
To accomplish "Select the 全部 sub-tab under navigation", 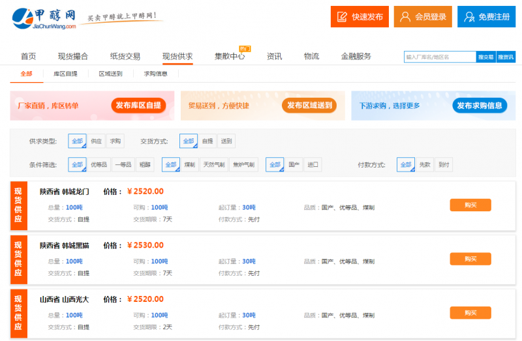I will tap(26, 74).
